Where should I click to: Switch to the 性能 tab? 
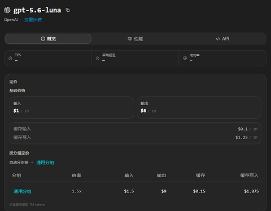tap(135, 39)
